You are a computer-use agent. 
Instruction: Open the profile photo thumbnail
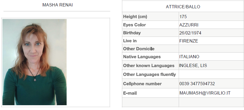coord(35,62)
